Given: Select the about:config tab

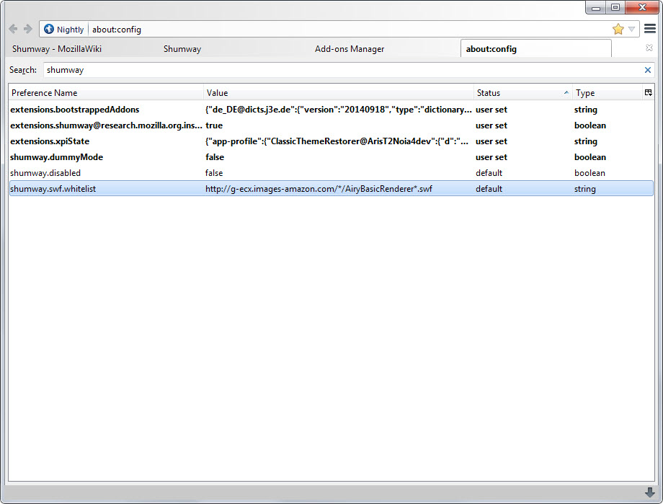Looking at the screenshot, I should pyautogui.click(x=535, y=48).
